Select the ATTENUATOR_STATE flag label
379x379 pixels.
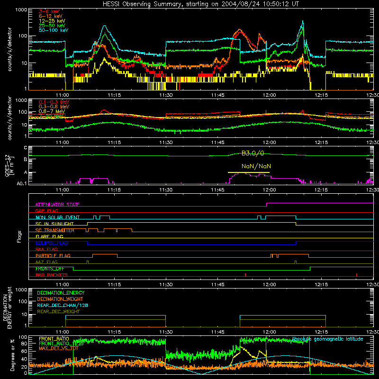57,205
